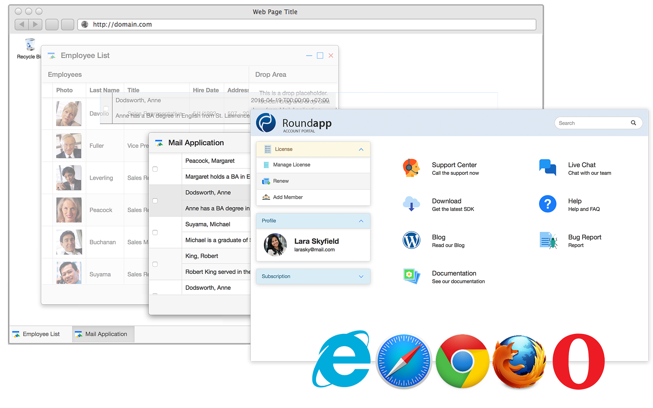This screenshot has height=408, width=653.
Task: Click the Employee List window title icon
Action: [52, 55]
